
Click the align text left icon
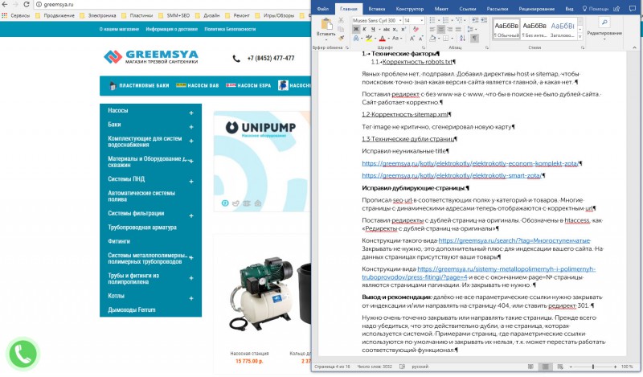click(432, 30)
